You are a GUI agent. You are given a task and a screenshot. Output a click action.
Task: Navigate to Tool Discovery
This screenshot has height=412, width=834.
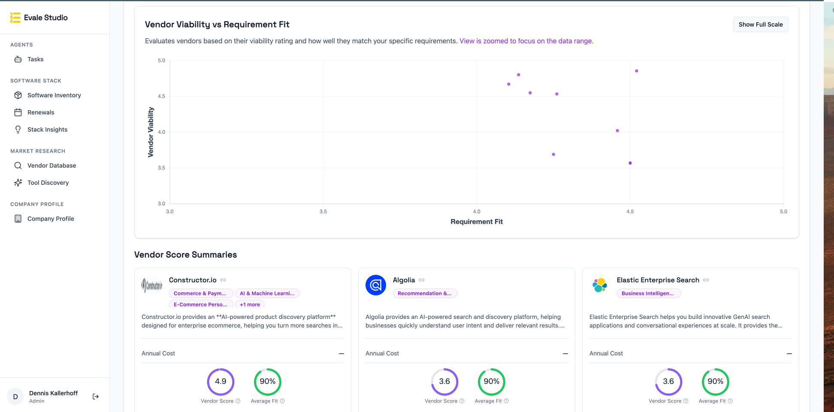48,183
